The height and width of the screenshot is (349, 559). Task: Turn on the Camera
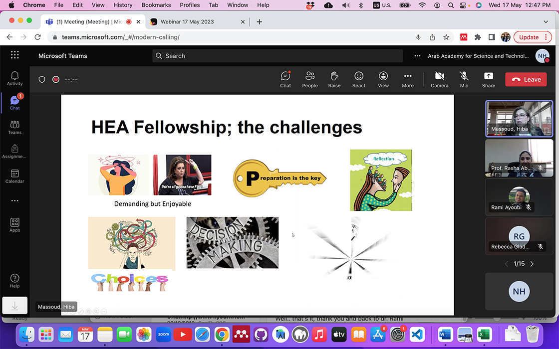point(439,79)
